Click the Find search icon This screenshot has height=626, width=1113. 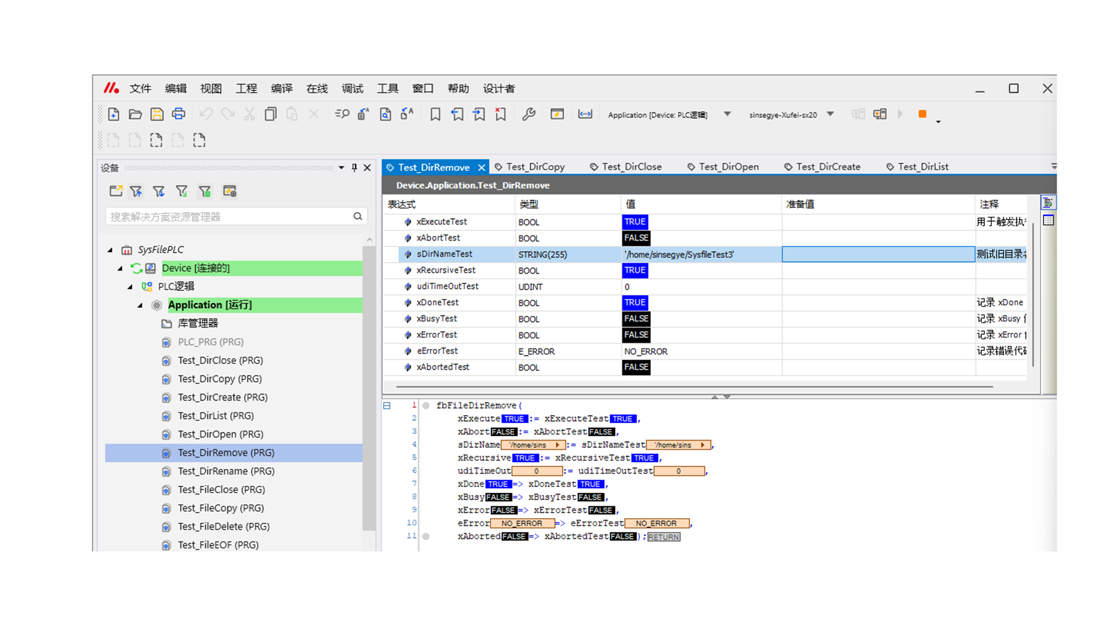[342, 114]
